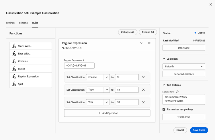Click the Save Rules button
215x140 pixels.
[x=199, y=130]
